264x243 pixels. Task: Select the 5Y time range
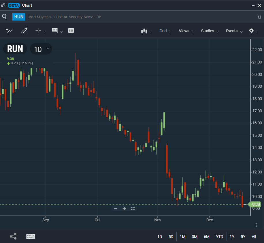(x=243, y=237)
